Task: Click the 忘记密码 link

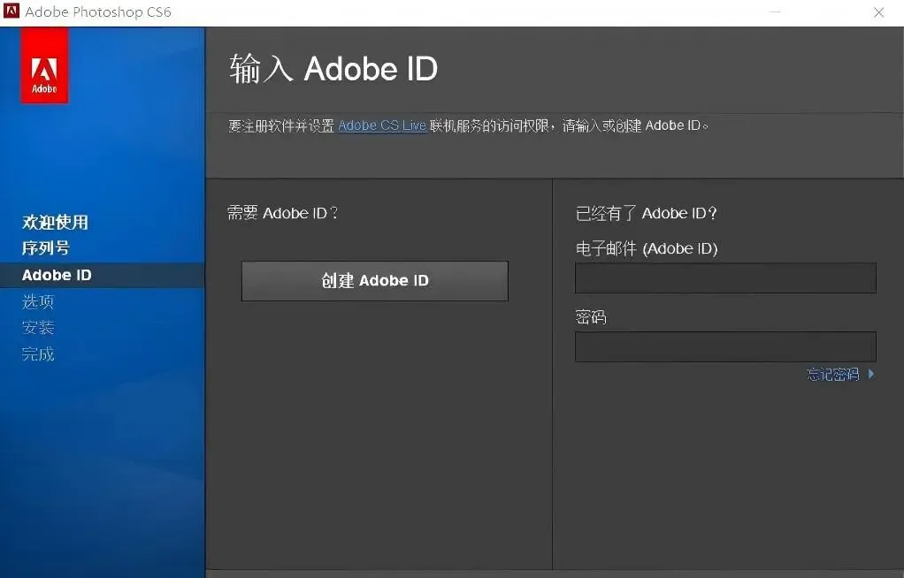Action: [833, 375]
